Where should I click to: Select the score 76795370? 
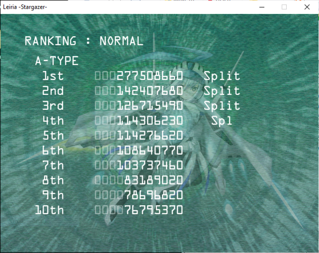click(x=154, y=210)
